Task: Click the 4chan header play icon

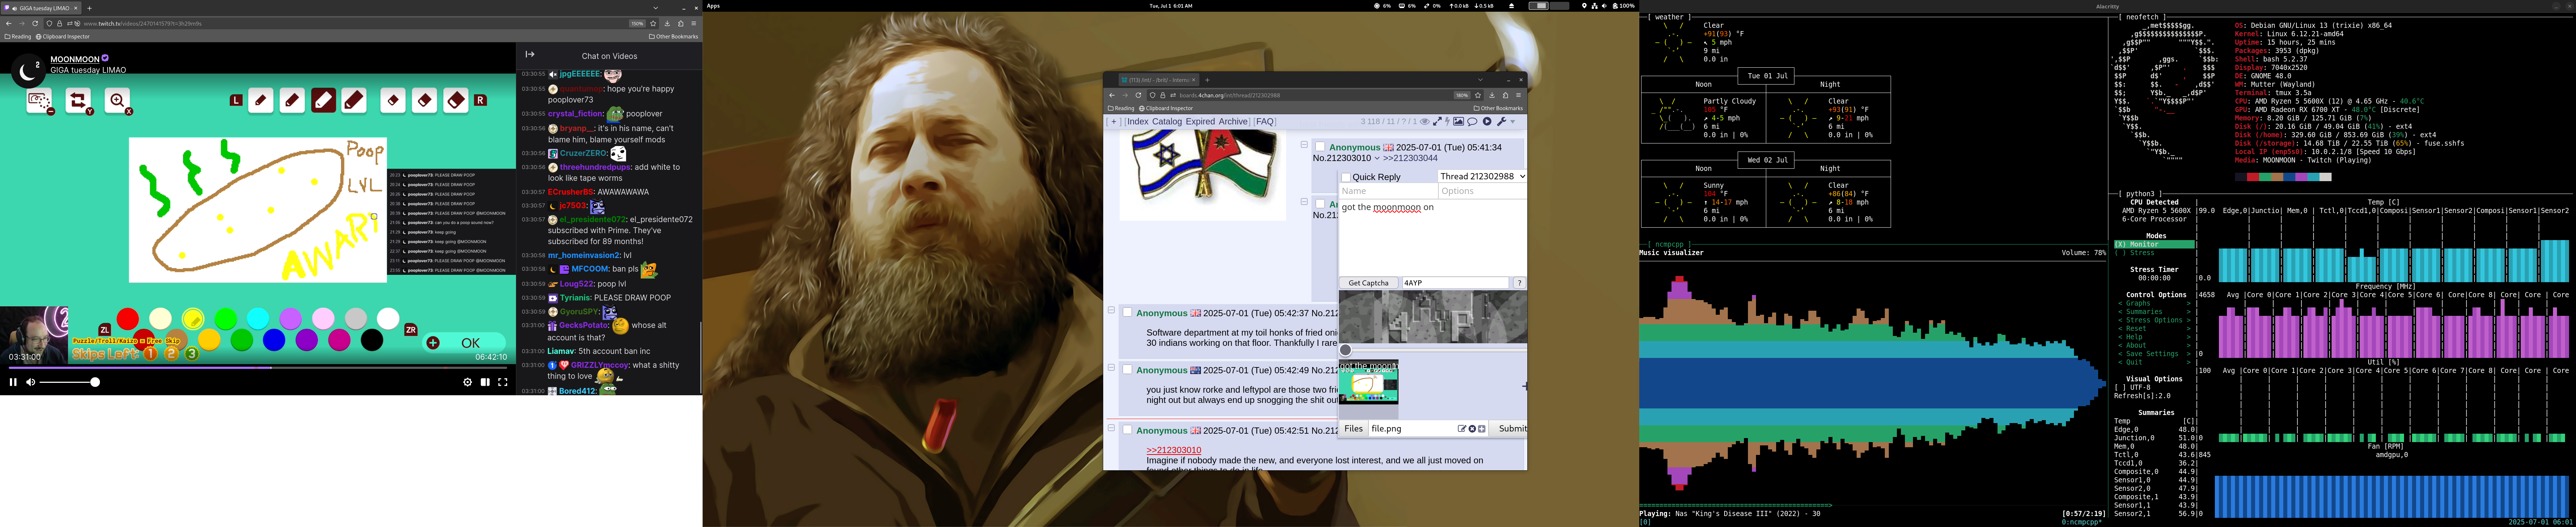Action: click(x=1487, y=122)
